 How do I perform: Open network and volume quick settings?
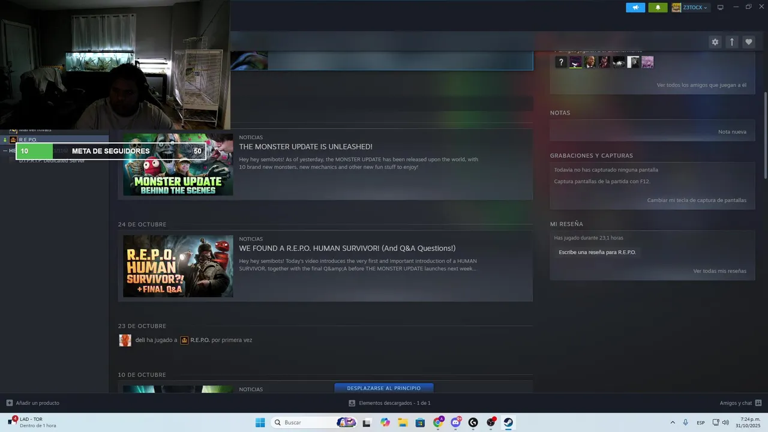721,422
